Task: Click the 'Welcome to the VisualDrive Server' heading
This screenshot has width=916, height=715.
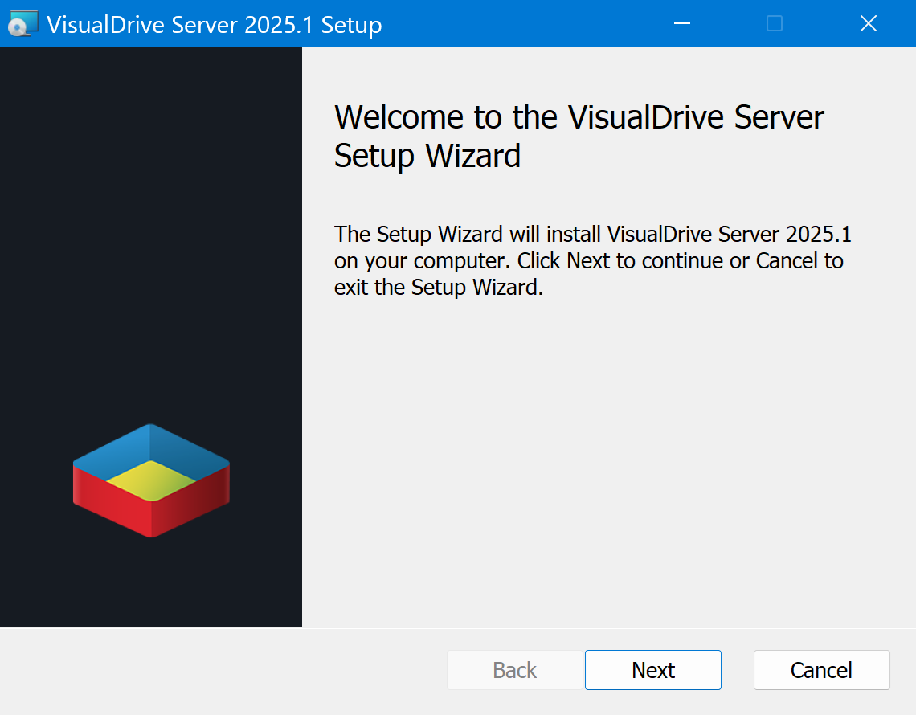Action: [579, 117]
